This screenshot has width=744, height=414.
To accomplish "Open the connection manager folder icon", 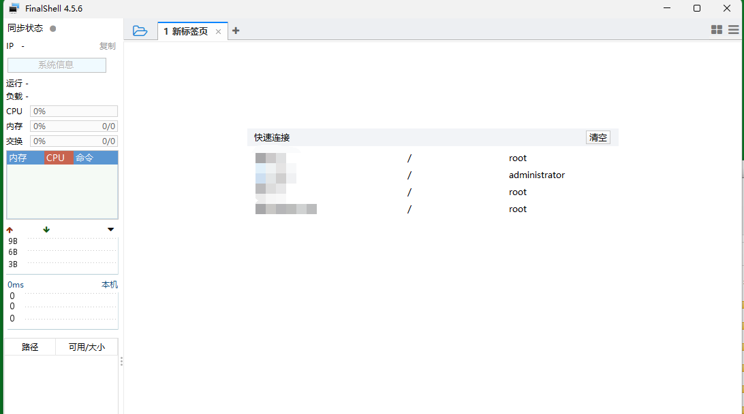I will (x=140, y=31).
